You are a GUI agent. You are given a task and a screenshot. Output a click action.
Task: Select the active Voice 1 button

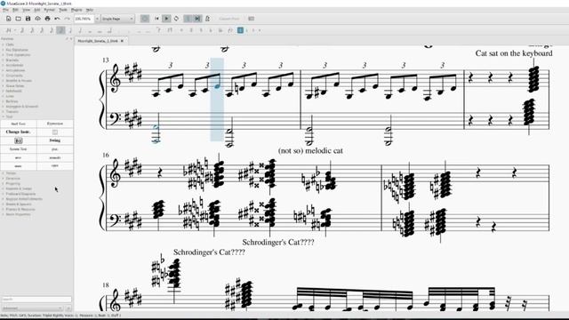point(240,30)
